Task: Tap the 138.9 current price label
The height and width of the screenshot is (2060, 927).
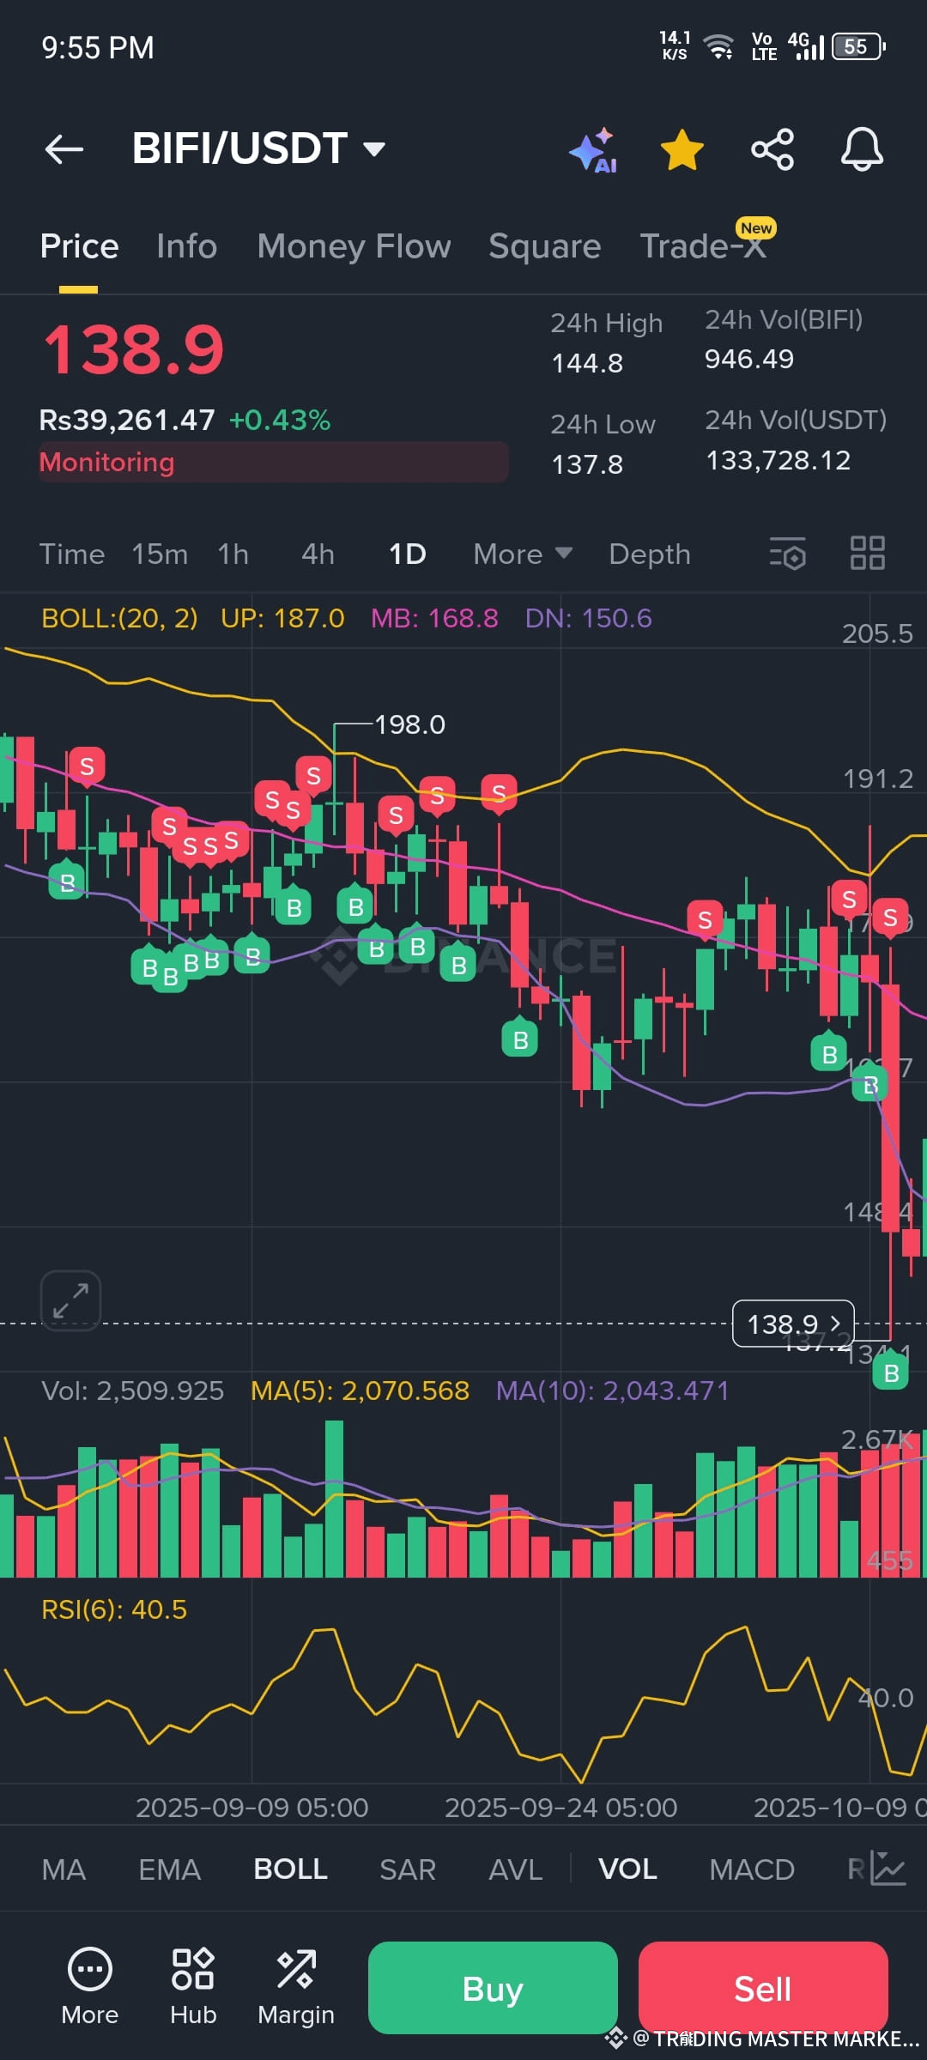Action: point(793,1324)
